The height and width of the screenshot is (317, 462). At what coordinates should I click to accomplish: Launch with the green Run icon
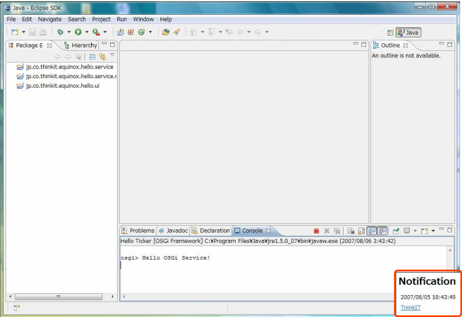[x=78, y=32]
